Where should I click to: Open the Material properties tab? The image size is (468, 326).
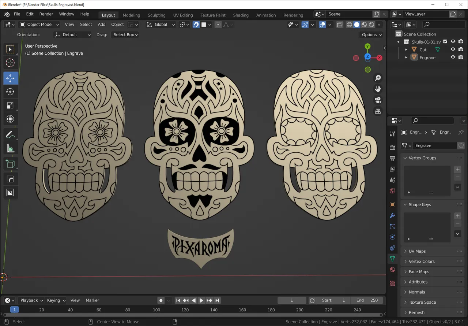(x=392, y=269)
